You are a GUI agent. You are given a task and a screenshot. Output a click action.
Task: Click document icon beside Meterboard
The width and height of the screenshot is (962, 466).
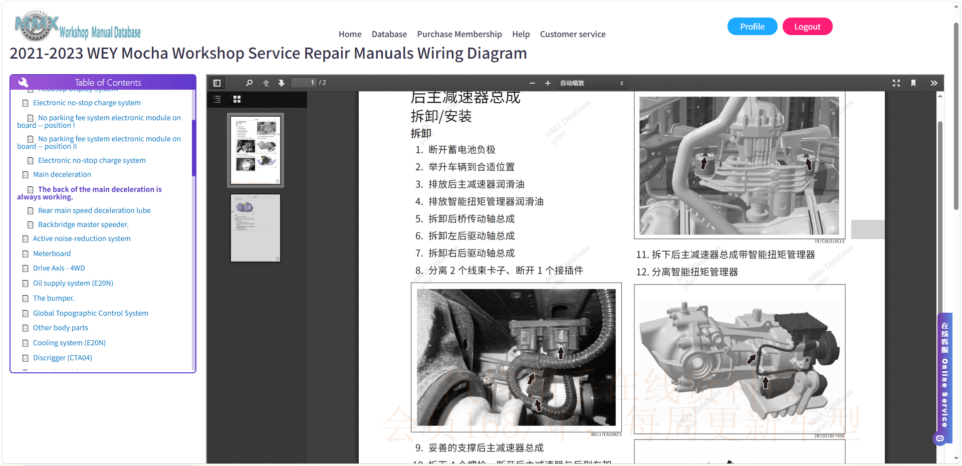click(25, 254)
